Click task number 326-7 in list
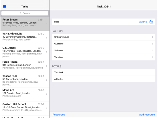The width and height of the screenshot is (158, 118). click(x=41, y=104)
